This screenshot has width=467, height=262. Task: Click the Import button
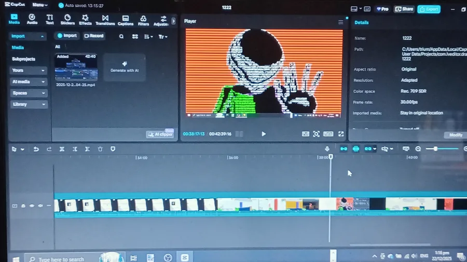pos(67,36)
